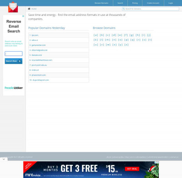Browse domains starting with [b]

[x=102, y=35]
